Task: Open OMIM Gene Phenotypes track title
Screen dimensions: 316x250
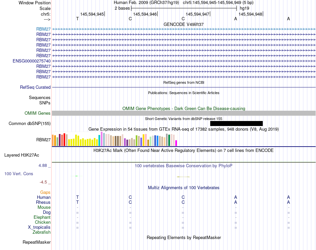Action: [x=184, y=109]
